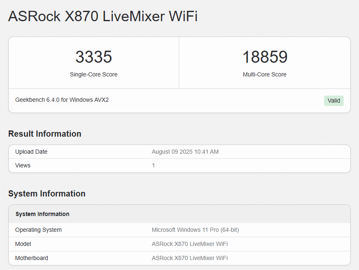Click the Motherboard row label
Image resolution: width=359 pixels, height=270 pixels.
[32, 258]
